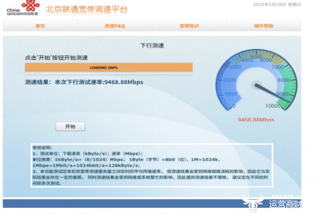
Task: Open the 测速FAQ tab
Action: tap(115, 26)
